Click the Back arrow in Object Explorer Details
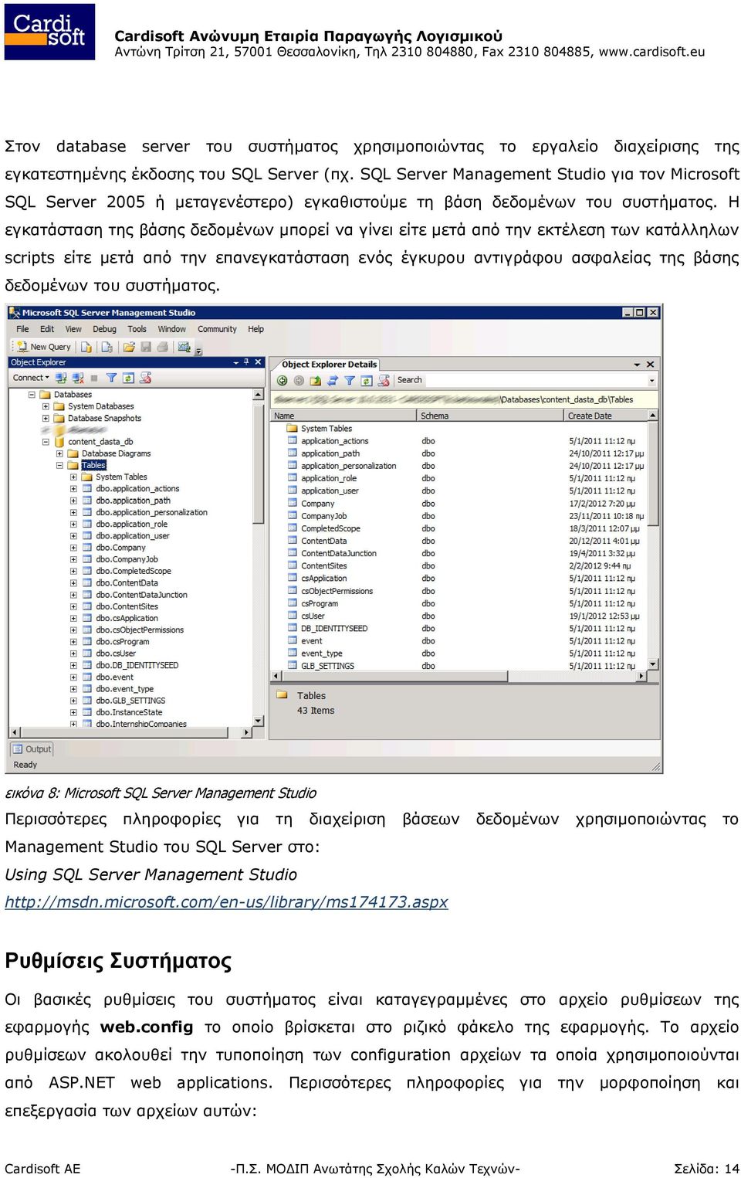The image size is (741, 1178). pos(283,380)
